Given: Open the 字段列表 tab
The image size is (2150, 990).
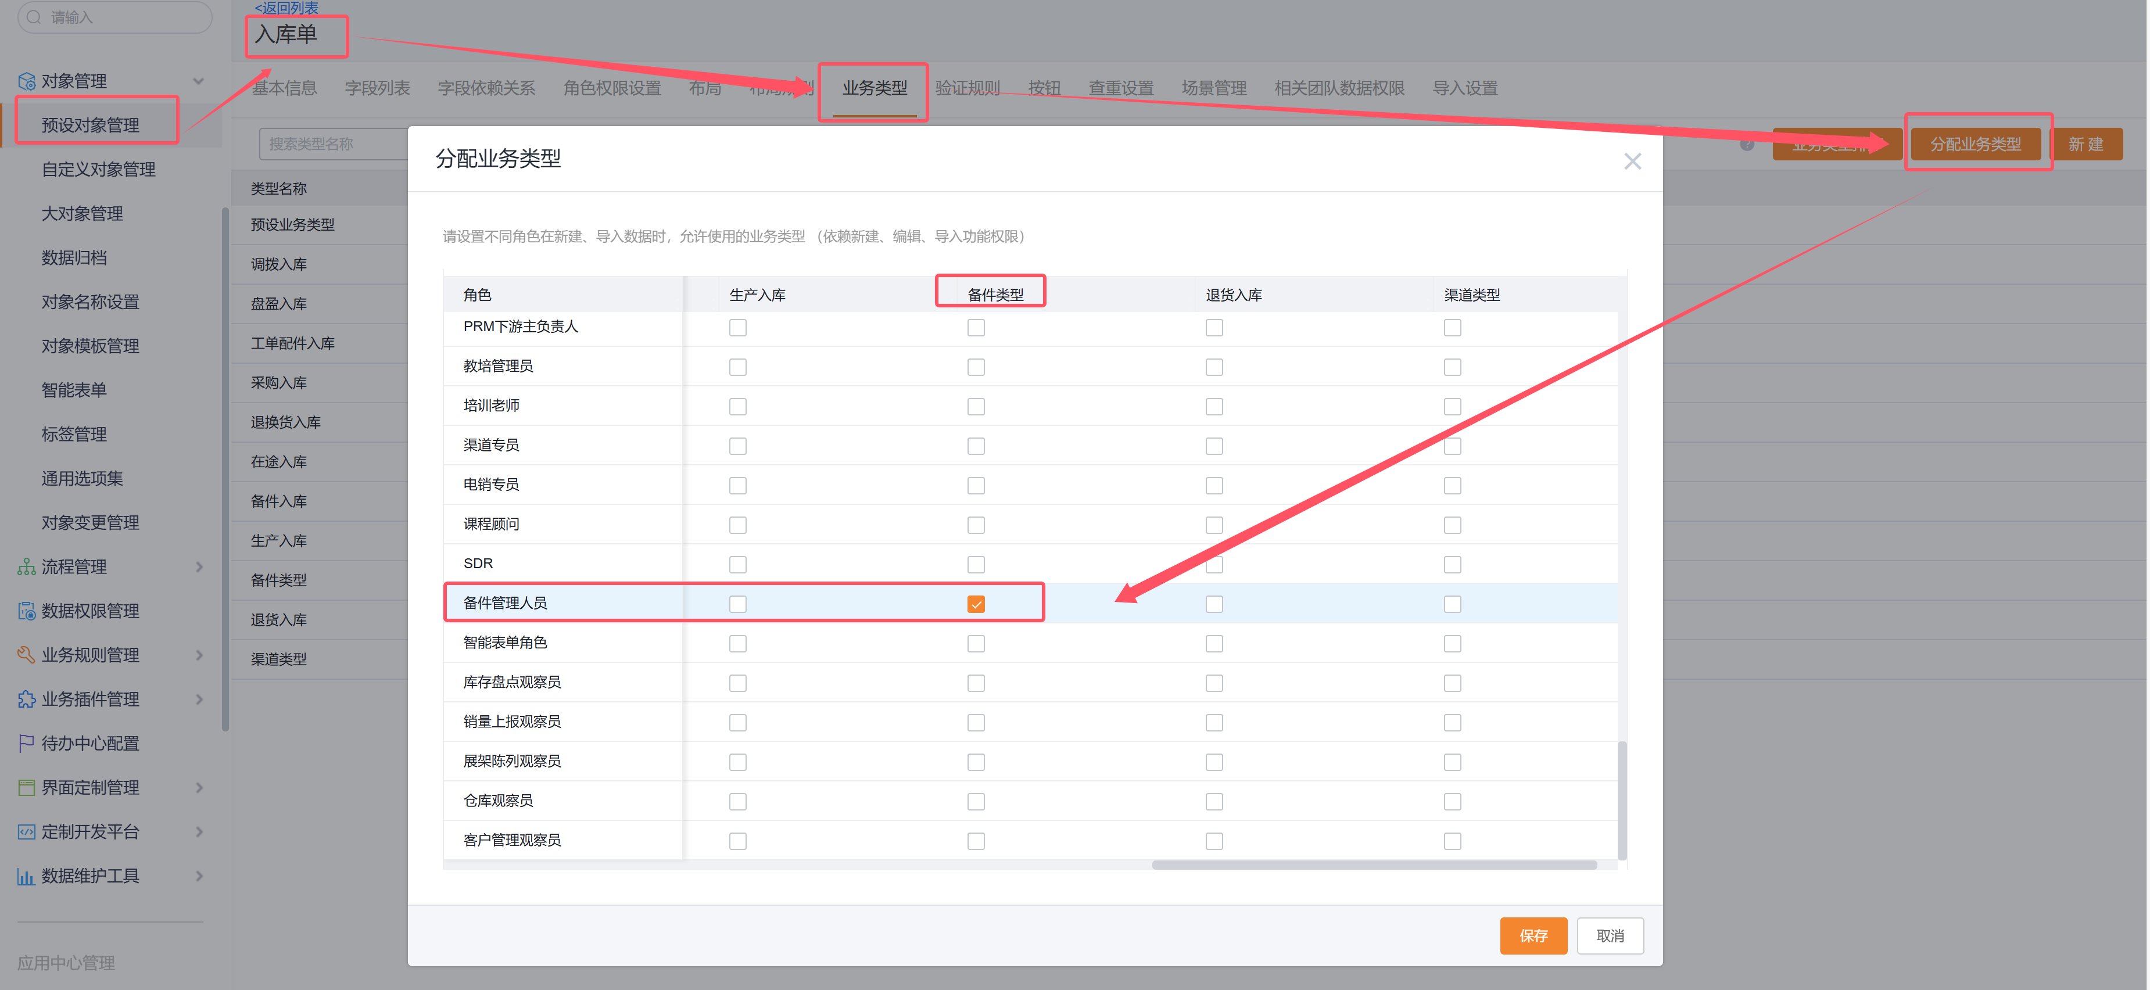Looking at the screenshot, I should (377, 88).
